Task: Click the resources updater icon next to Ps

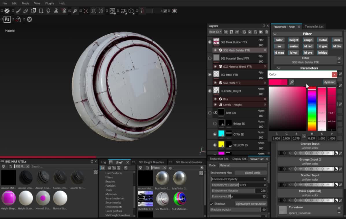Action: 18,19
